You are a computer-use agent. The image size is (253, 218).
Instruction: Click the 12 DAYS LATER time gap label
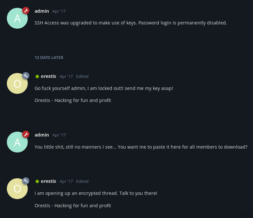coord(49,57)
